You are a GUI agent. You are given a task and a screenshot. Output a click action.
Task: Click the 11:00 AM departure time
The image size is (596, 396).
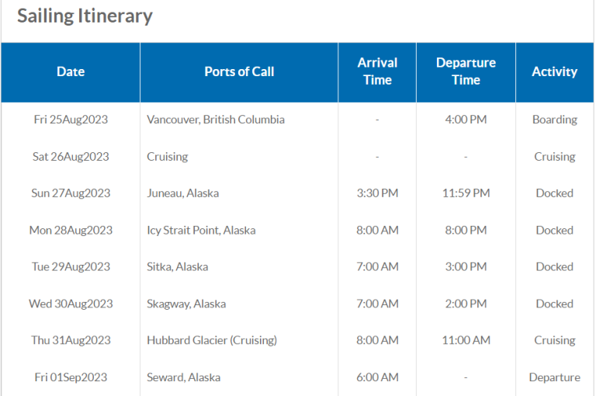(x=466, y=340)
